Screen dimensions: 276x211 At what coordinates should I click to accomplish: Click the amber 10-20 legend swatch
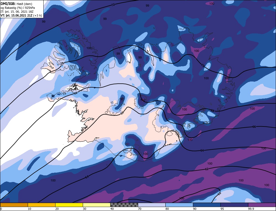click(x=42, y=205)
